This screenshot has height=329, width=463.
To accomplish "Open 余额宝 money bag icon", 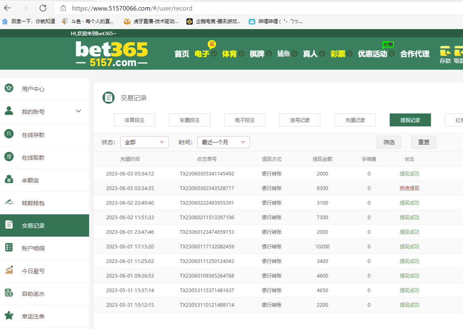I will (x=9, y=179).
